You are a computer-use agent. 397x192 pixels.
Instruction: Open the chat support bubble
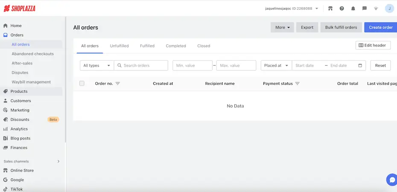(x=391, y=180)
